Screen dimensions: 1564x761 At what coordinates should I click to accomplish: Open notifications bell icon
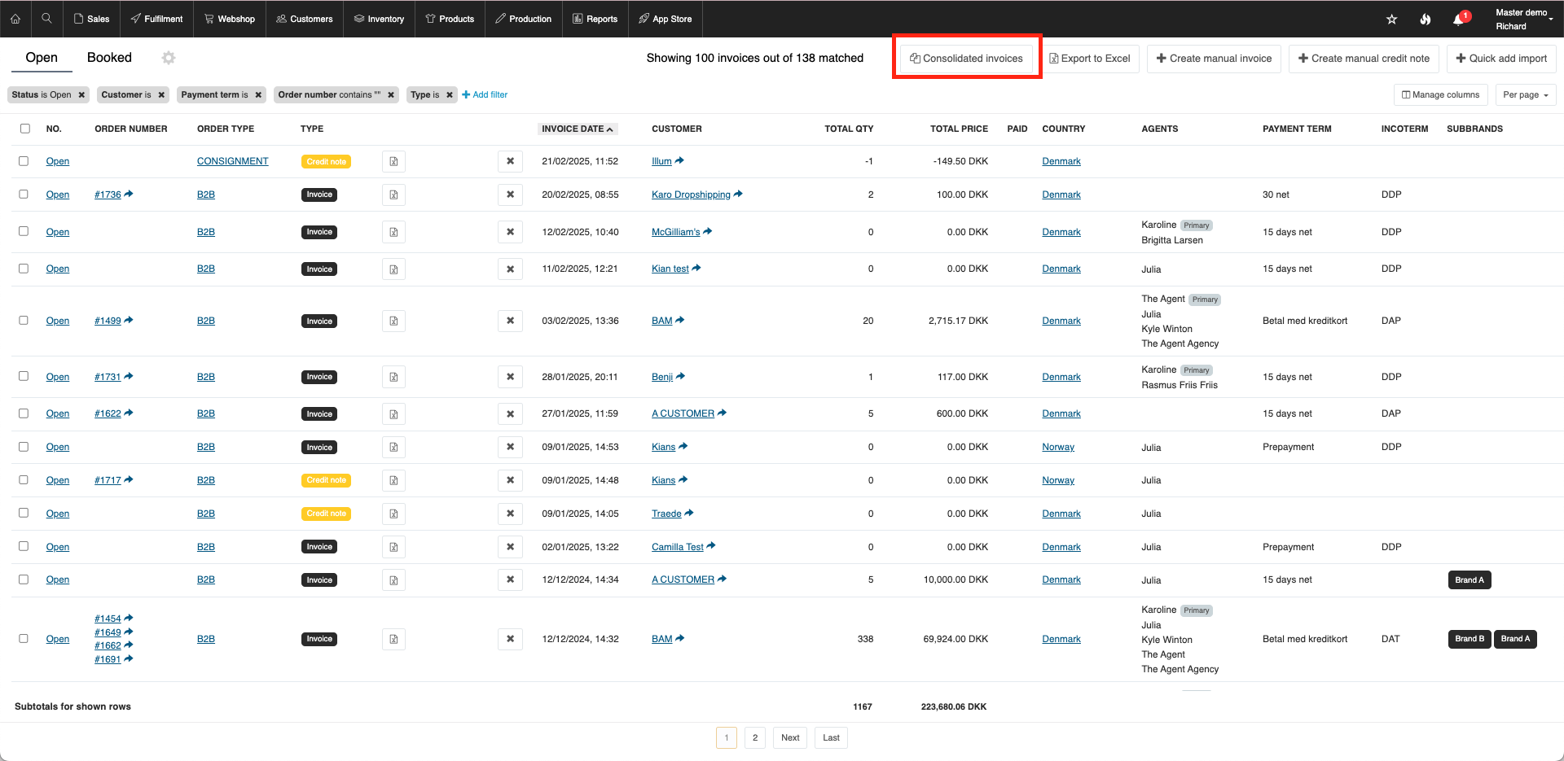pos(1458,20)
